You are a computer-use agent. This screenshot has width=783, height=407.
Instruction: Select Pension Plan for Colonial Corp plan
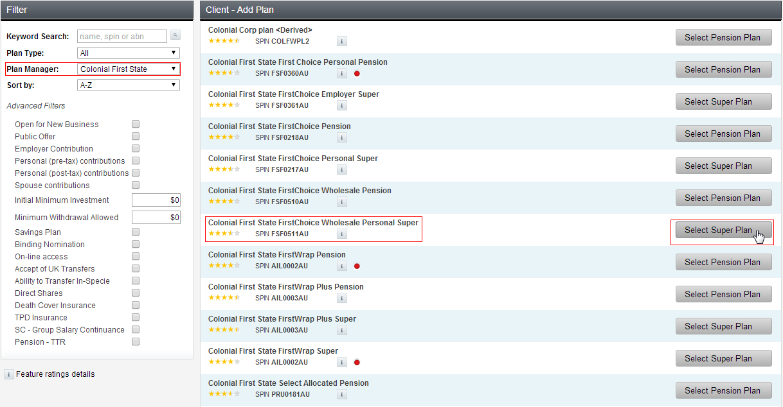(x=723, y=37)
